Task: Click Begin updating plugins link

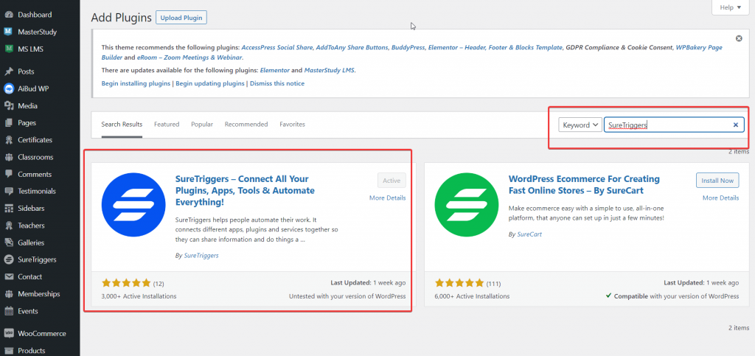Action: [210, 83]
